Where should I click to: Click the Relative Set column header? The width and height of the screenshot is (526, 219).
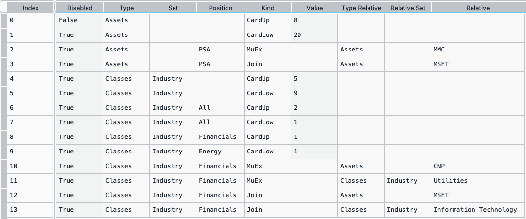coord(408,7)
